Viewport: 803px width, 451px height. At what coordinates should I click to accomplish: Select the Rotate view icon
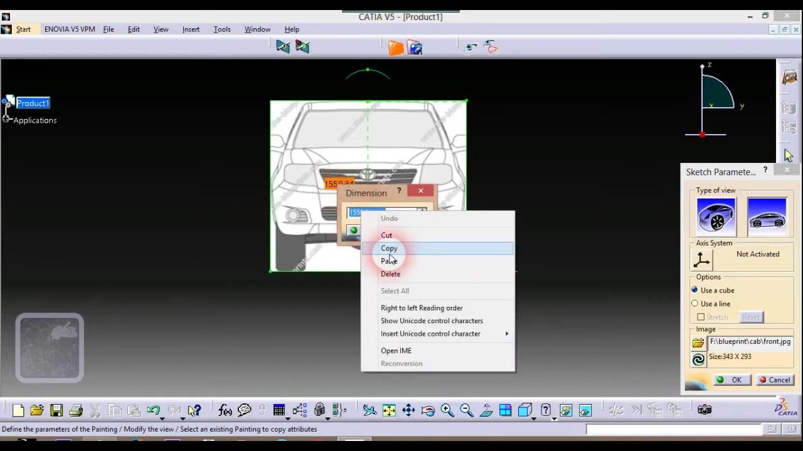(x=428, y=410)
